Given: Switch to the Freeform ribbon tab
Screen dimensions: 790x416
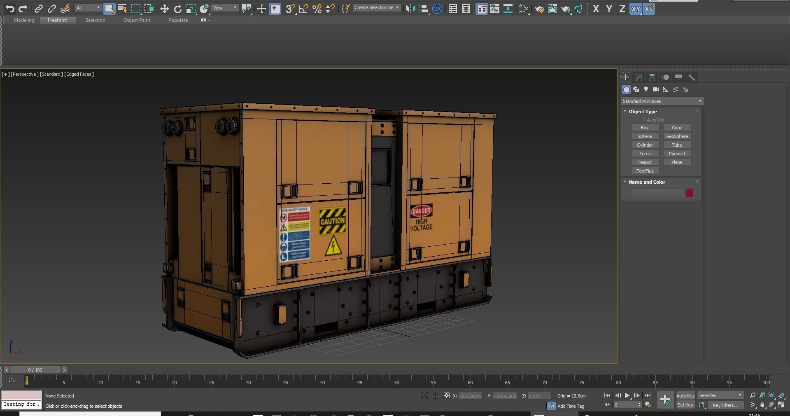Looking at the screenshot, I should pos(57,20).
